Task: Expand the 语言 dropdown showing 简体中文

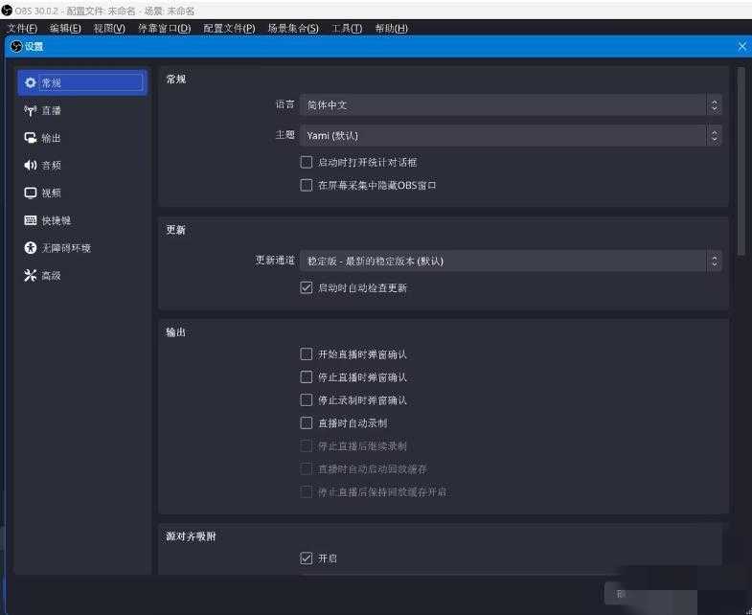Action: (511, 104)
